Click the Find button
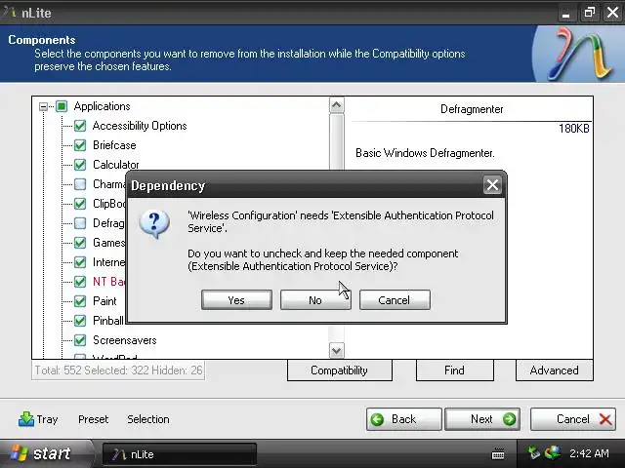 (x=455, y=370)
